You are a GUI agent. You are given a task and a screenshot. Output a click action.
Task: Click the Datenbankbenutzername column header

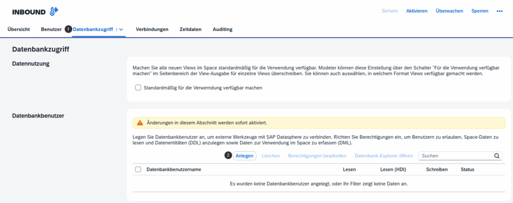pyautogui.click(x=174, y=169)
